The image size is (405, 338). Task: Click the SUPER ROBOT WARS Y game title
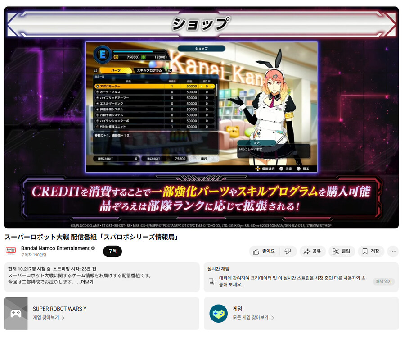tap(60, 309)
